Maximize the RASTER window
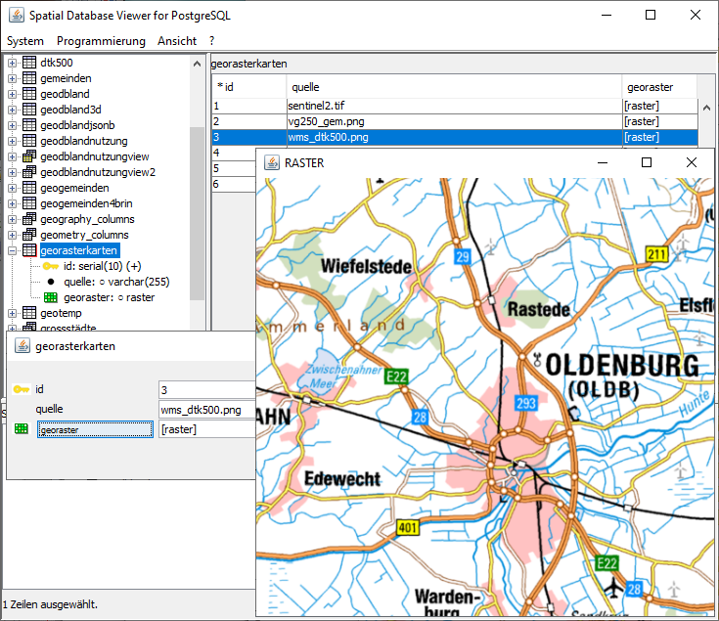Image resolution: width=719 pixels, height=621 pixels. (647, 162)
